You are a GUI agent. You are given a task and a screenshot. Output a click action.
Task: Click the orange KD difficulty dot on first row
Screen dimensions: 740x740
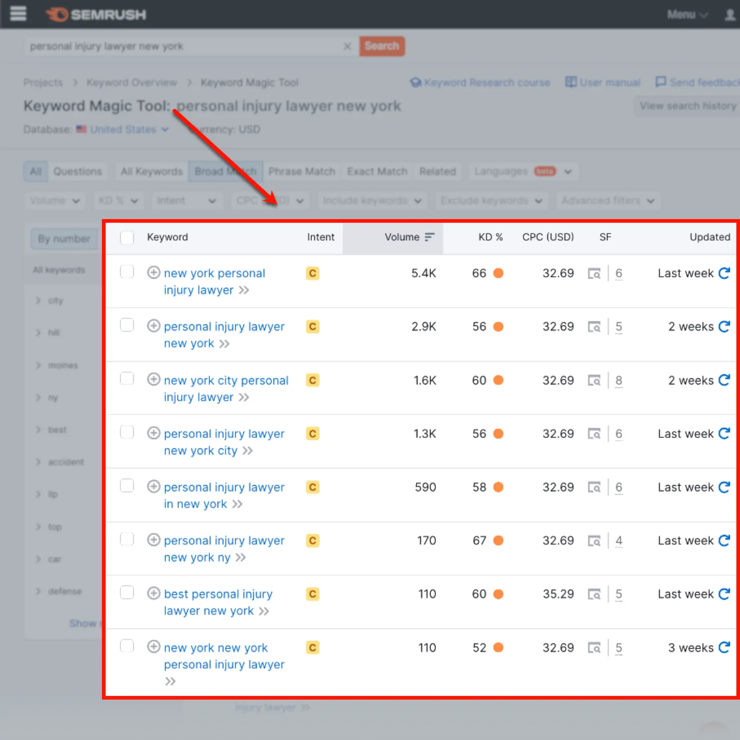[499, 273]
